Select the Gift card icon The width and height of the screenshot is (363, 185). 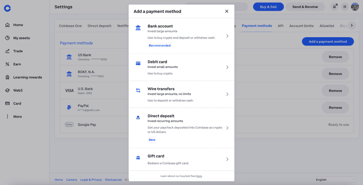[x=138, y=158]
